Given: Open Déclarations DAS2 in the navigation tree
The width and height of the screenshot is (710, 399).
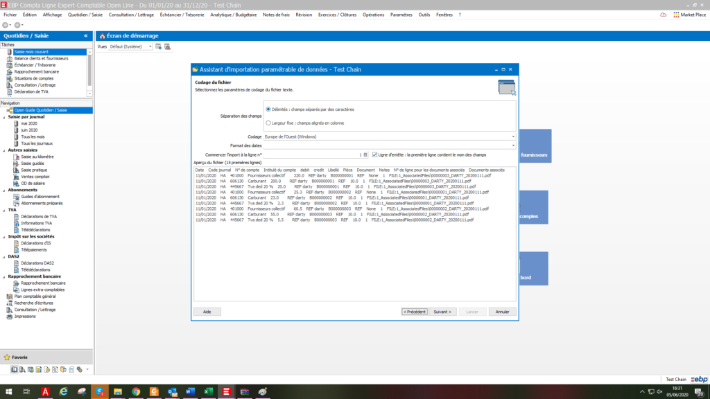Looking at the screenshot, I should (37, 263).
